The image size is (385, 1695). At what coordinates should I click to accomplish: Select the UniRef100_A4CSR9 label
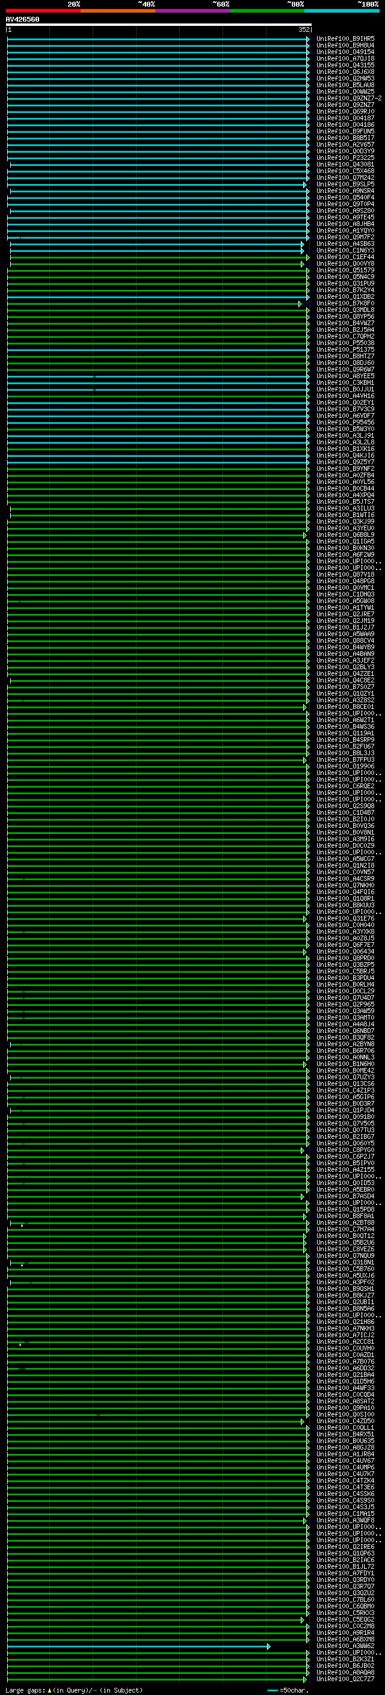[x=345, y=878]
